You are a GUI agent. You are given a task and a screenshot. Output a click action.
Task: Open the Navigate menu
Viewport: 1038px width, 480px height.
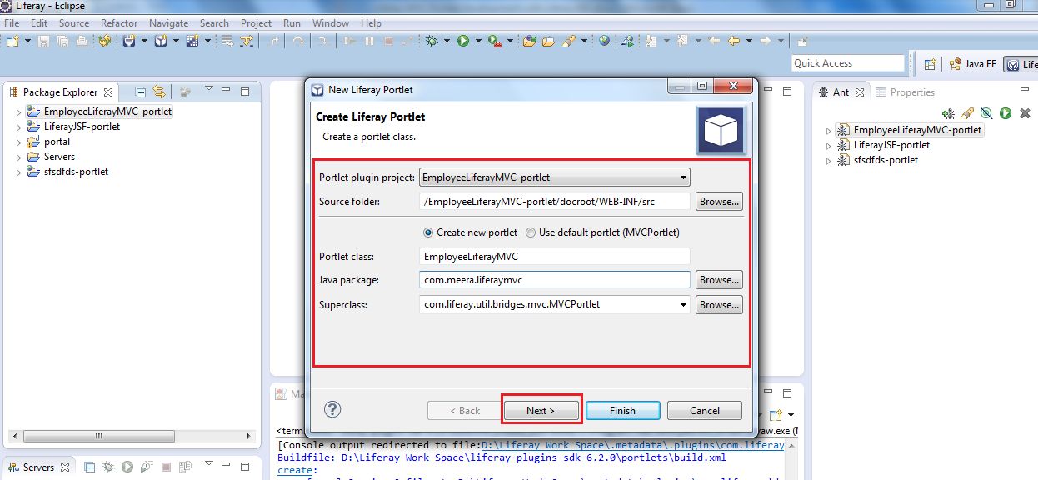(x=168, y=22)
